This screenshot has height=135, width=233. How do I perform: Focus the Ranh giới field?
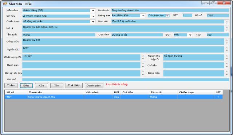coord(81,65)
